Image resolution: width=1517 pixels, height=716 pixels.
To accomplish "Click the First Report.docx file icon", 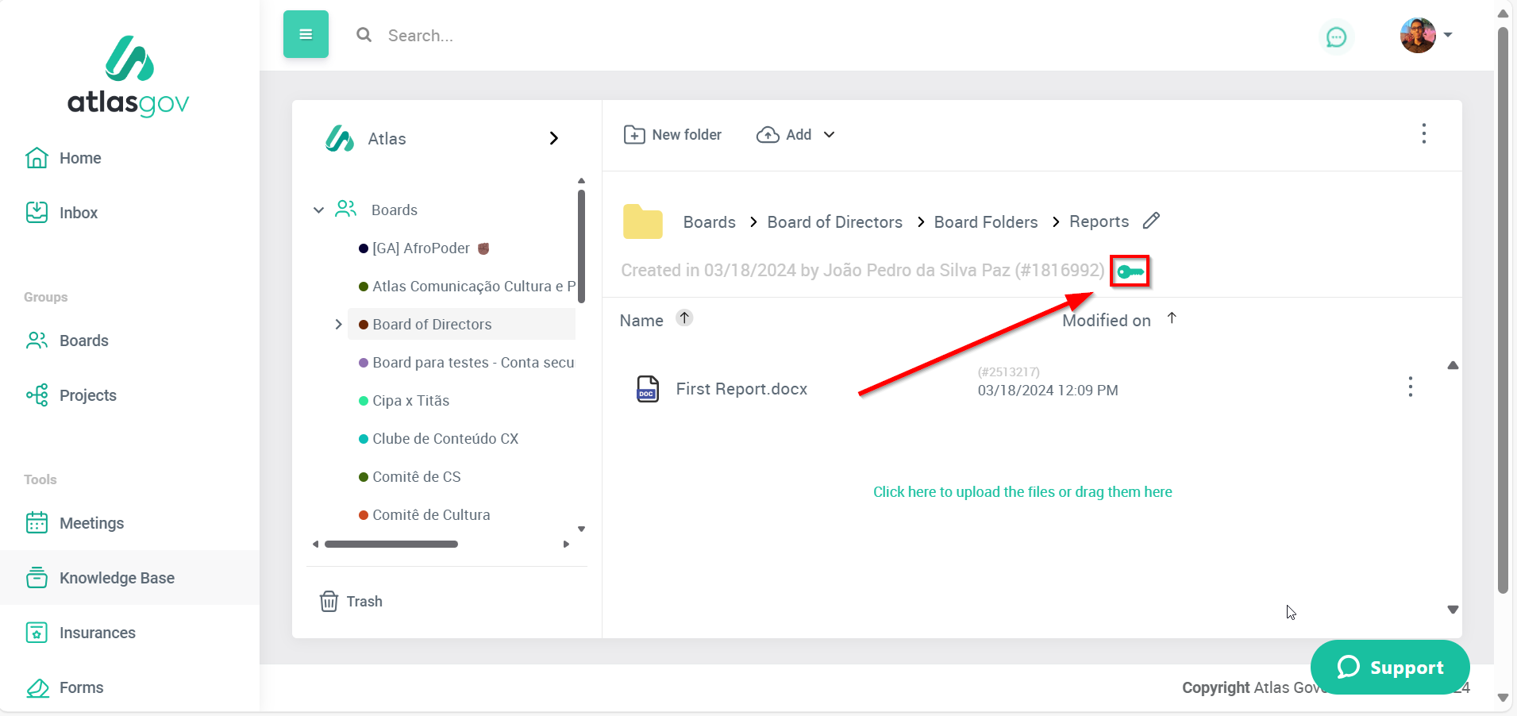I will (648, 389).
